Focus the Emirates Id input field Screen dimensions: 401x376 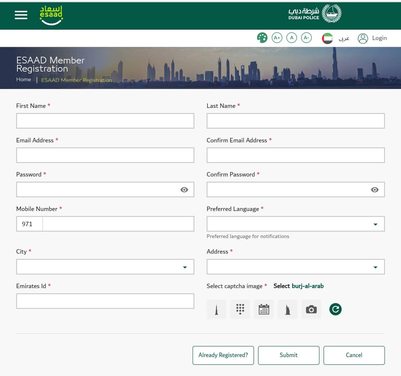(x=105, y=301)
